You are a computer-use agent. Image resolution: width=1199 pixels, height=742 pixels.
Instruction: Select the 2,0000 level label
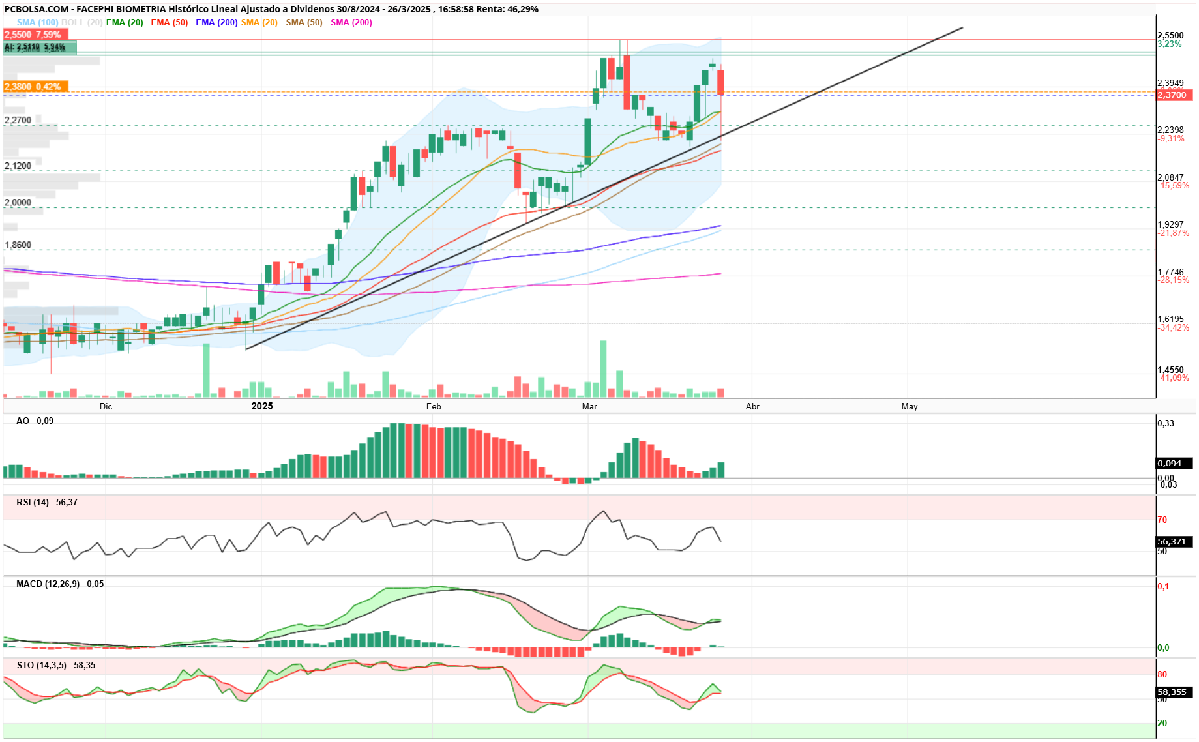18,203
